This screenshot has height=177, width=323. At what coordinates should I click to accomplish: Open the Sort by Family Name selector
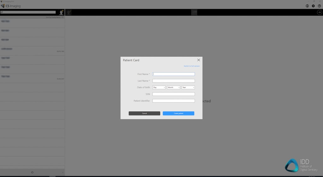[55, 17]
